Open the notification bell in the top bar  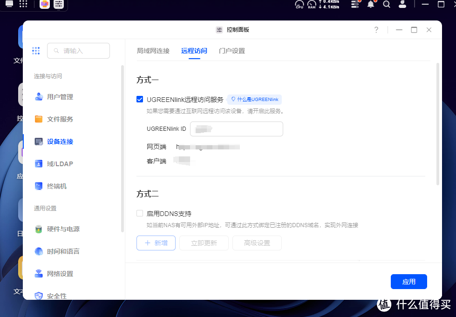[x=371, y=5]
